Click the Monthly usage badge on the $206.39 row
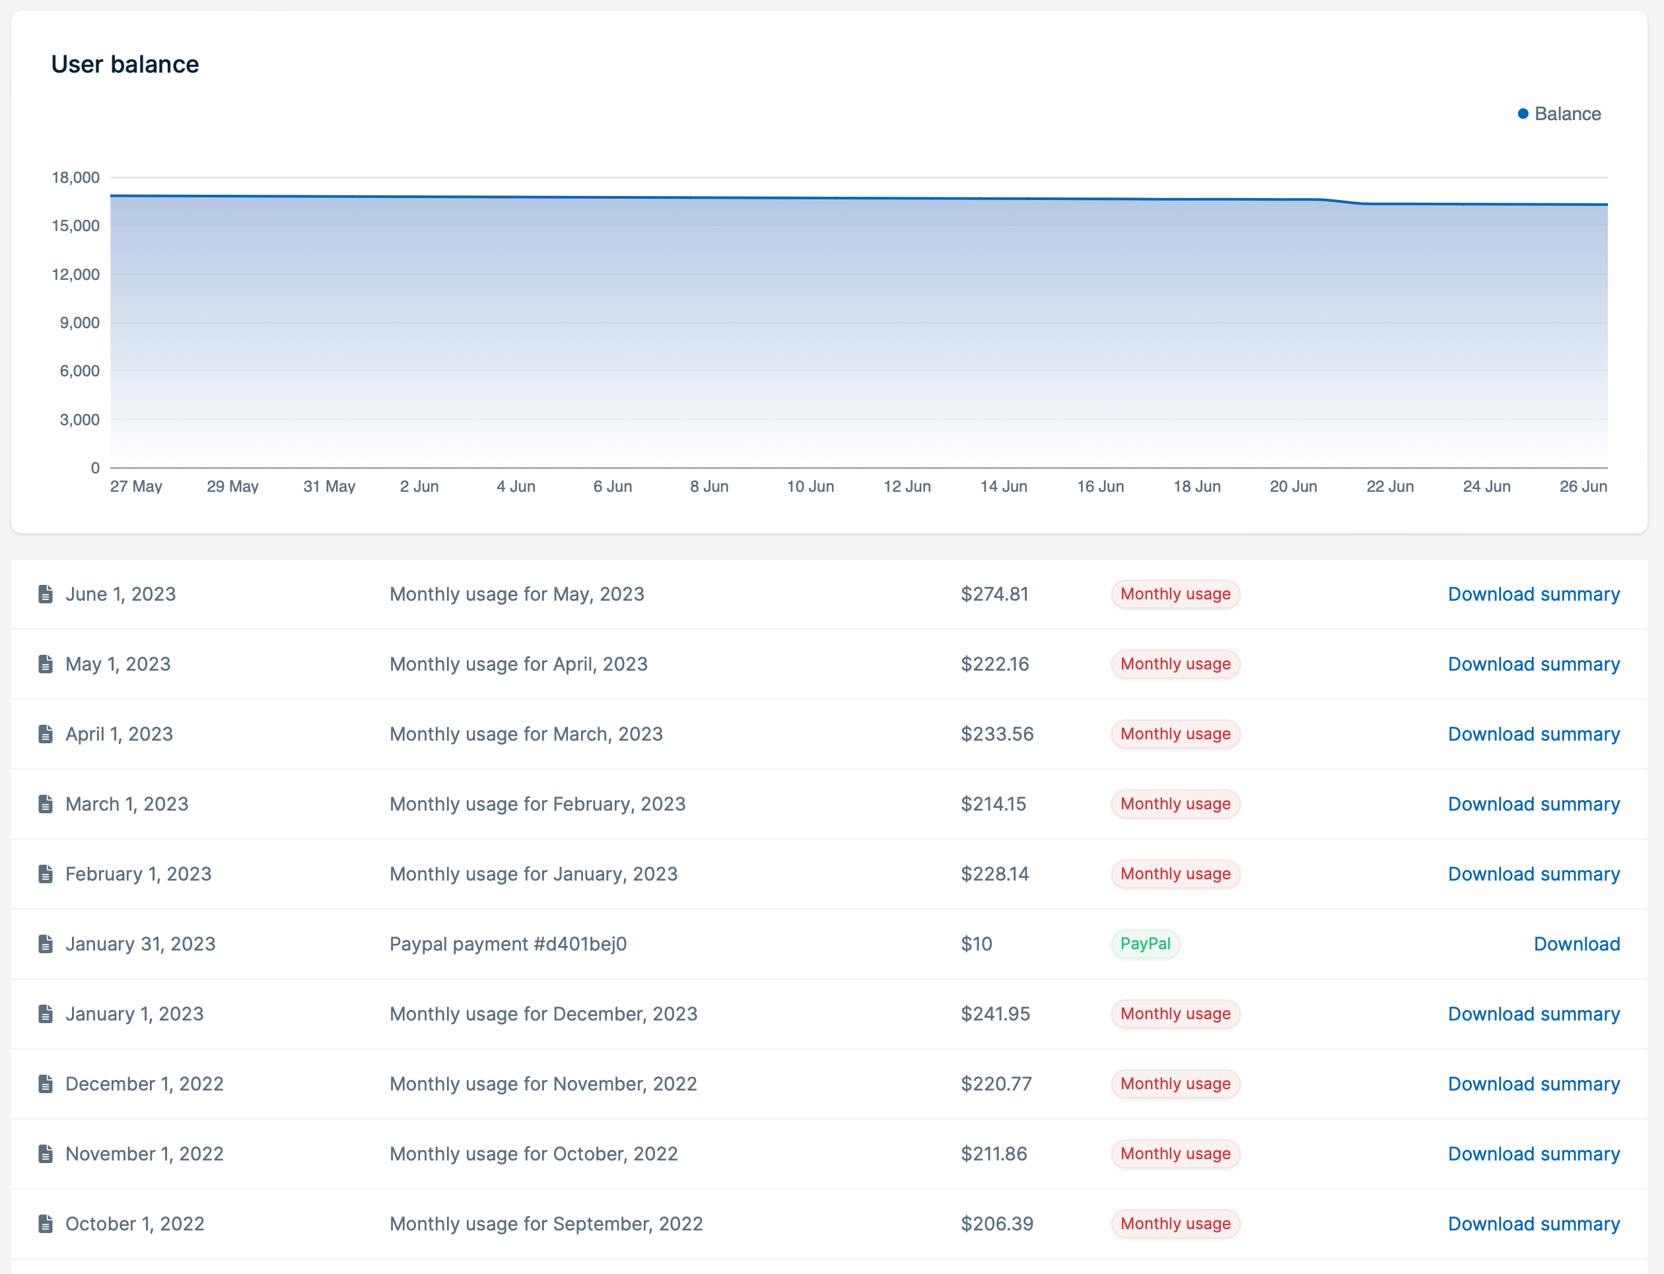The height and width of the screenshot is (1274, 1664). click(1175, 1224)
